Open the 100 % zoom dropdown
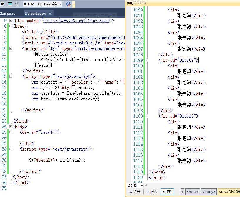 coord(142,186)
